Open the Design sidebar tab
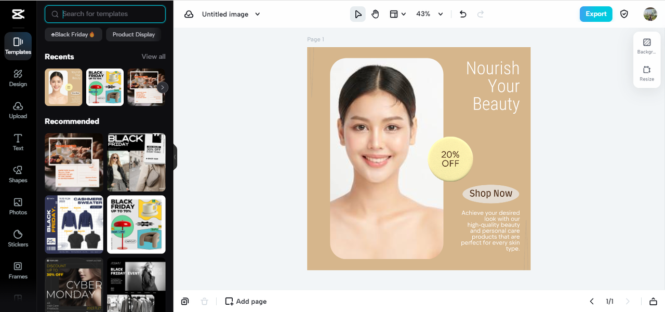 pos(18,77)
